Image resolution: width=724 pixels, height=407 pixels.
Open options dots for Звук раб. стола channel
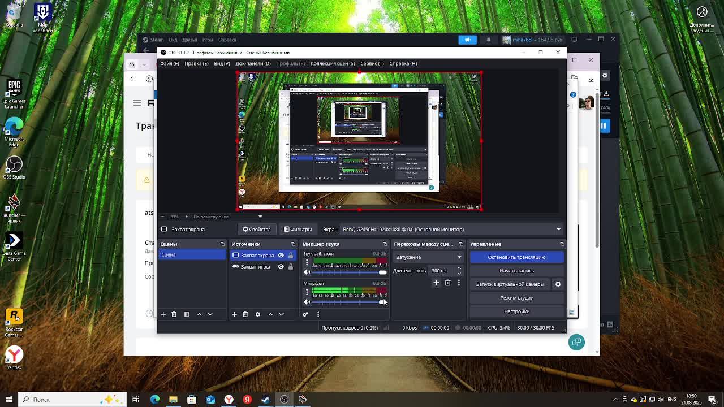point(307,262)
